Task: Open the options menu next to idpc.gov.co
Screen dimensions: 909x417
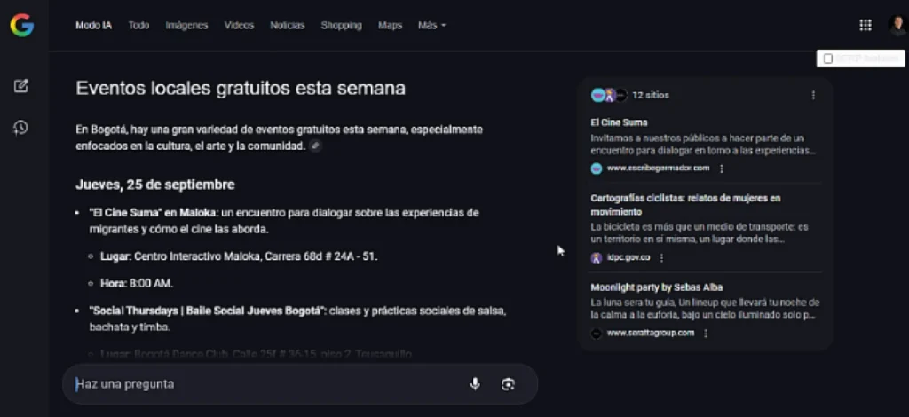Action: (661, 258)
